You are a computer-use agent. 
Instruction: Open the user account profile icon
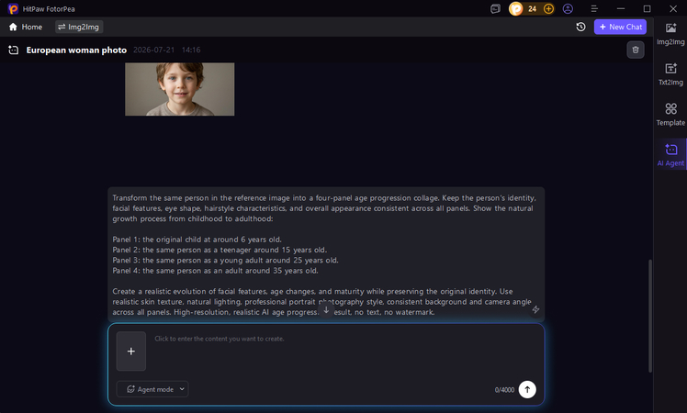[568, 9]
